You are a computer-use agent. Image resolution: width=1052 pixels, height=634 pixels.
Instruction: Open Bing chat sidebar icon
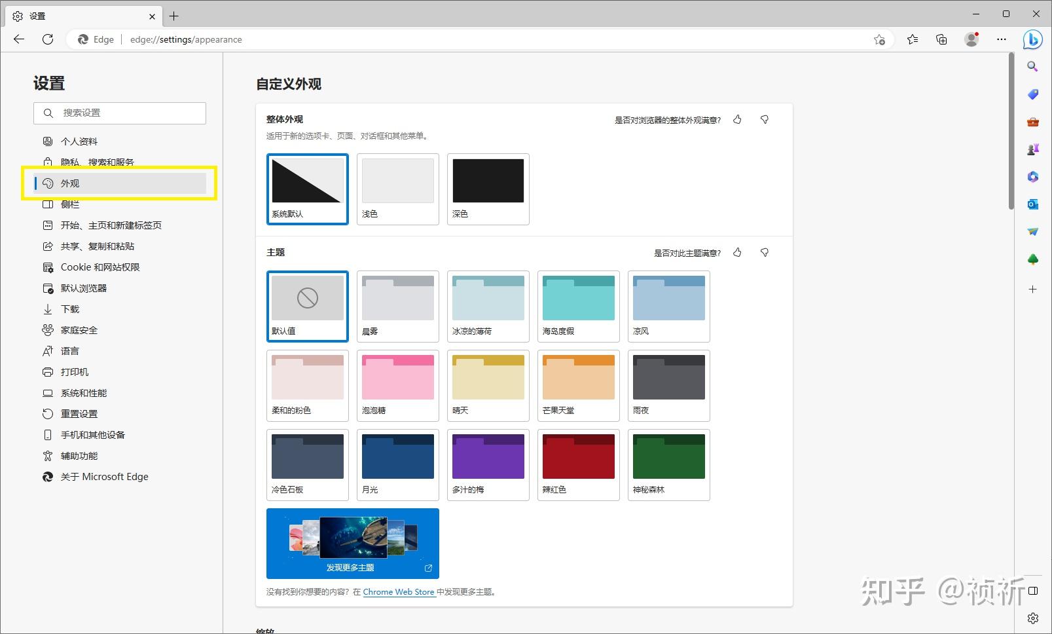pos(1032,39)
